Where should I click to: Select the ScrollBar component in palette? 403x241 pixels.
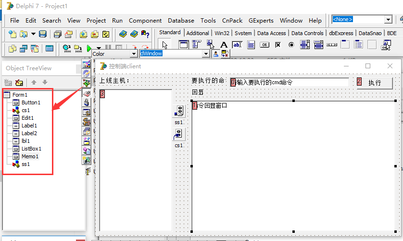tap(332, 45)
